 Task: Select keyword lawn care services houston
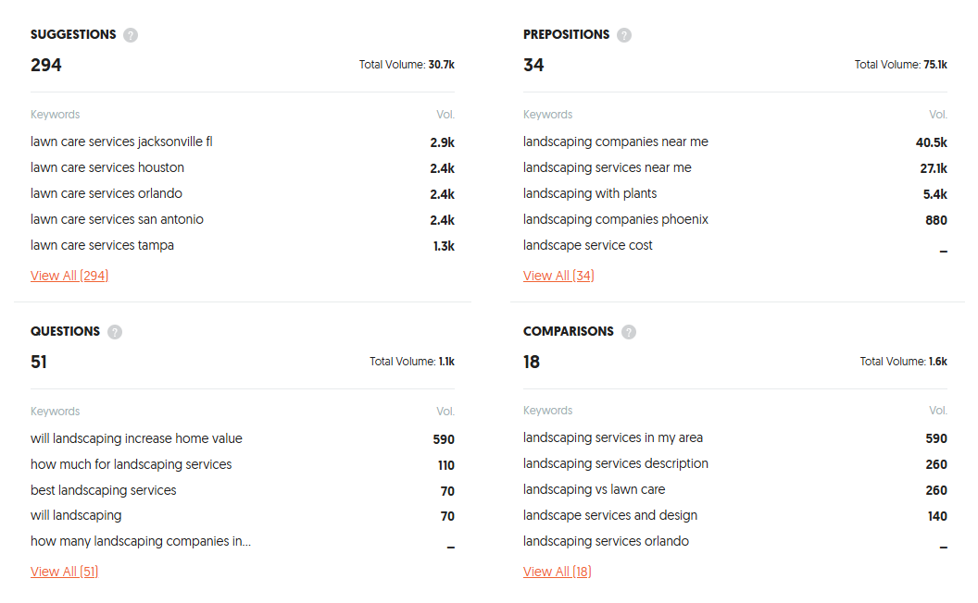(107, 168)
